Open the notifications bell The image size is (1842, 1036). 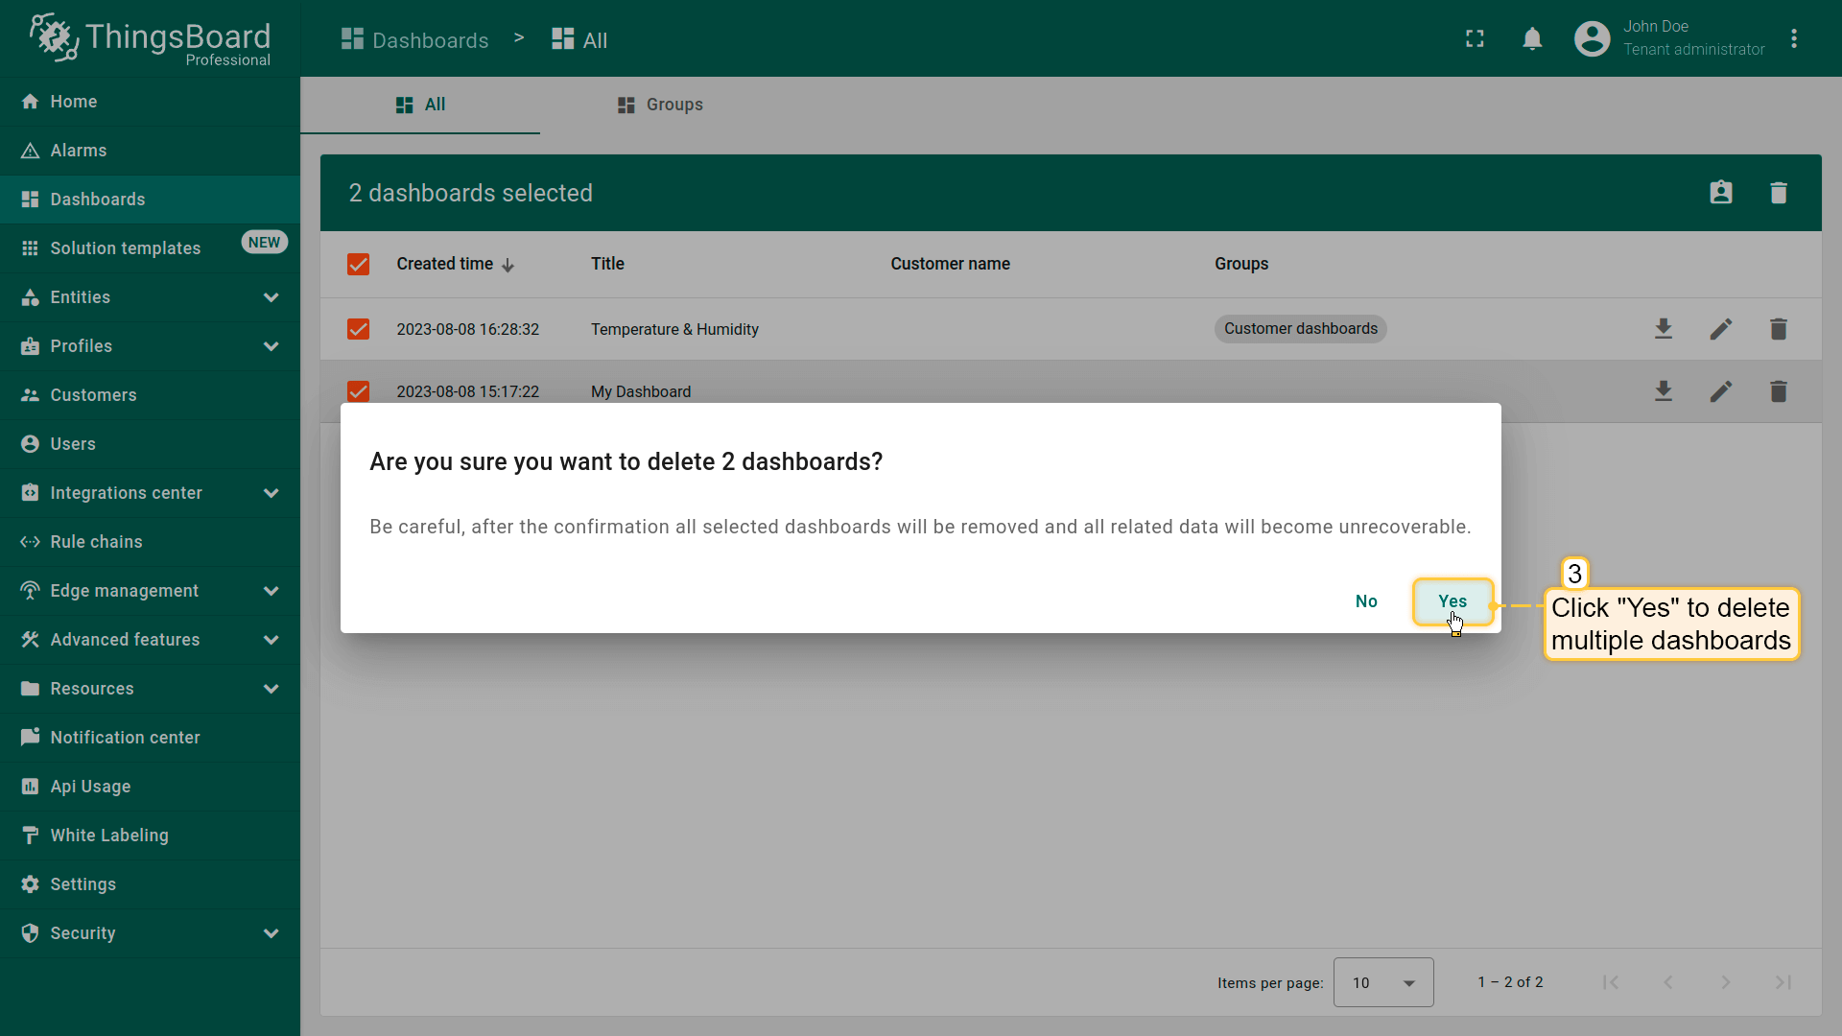[1532, 38]
